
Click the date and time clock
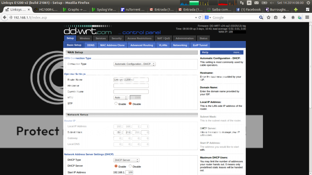(x=290, y=3)
